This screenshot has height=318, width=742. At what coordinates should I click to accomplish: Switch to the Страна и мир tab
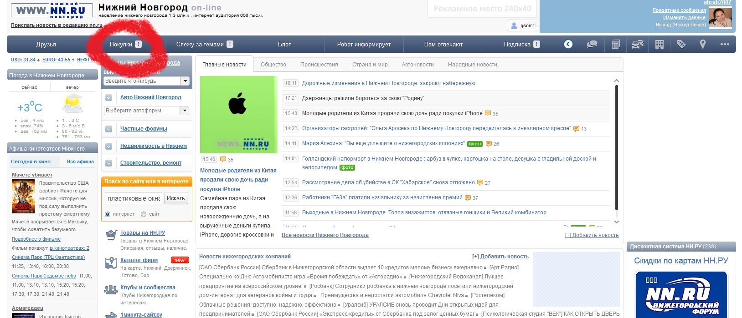click(370, 65)
